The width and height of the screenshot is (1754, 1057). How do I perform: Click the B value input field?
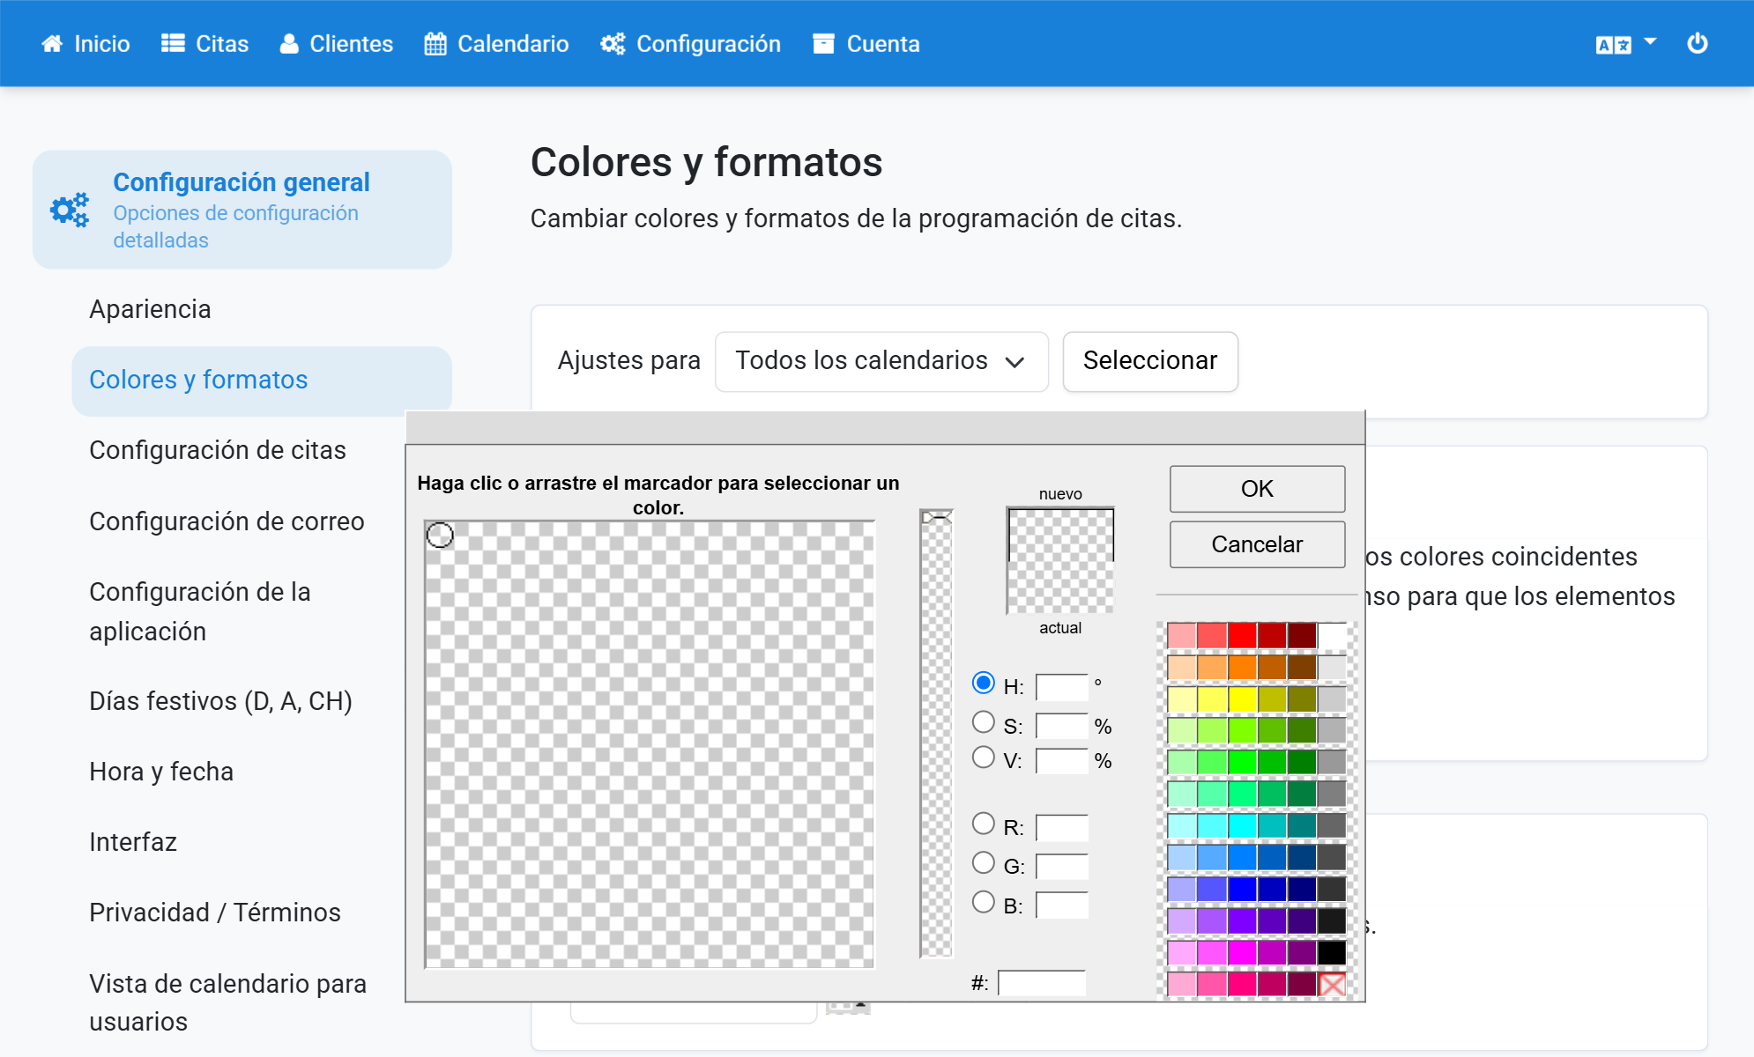pos(1062,905)
